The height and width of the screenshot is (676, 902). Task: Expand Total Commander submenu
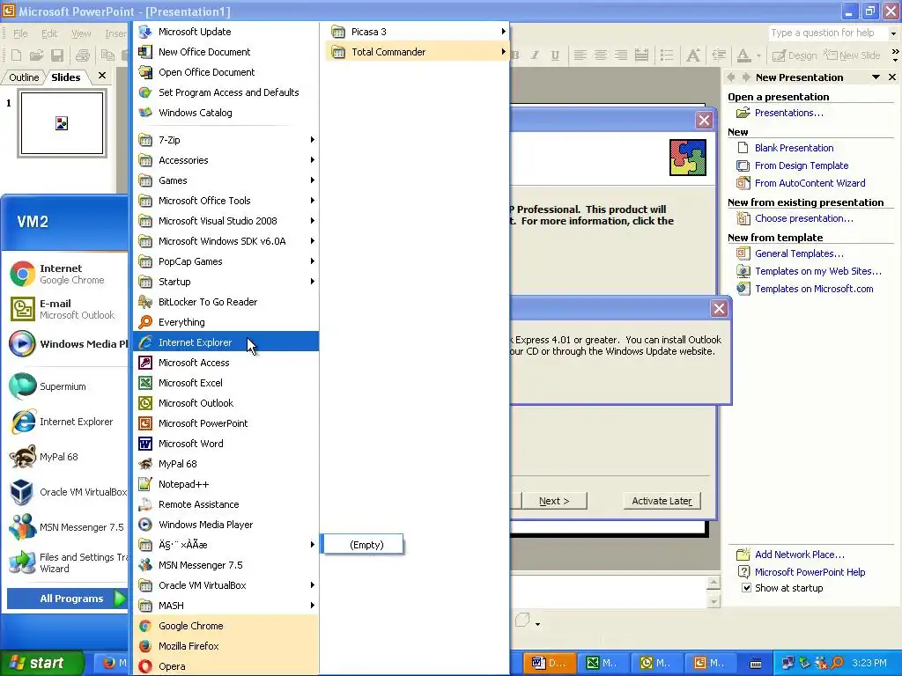click(x=418, y=52)
